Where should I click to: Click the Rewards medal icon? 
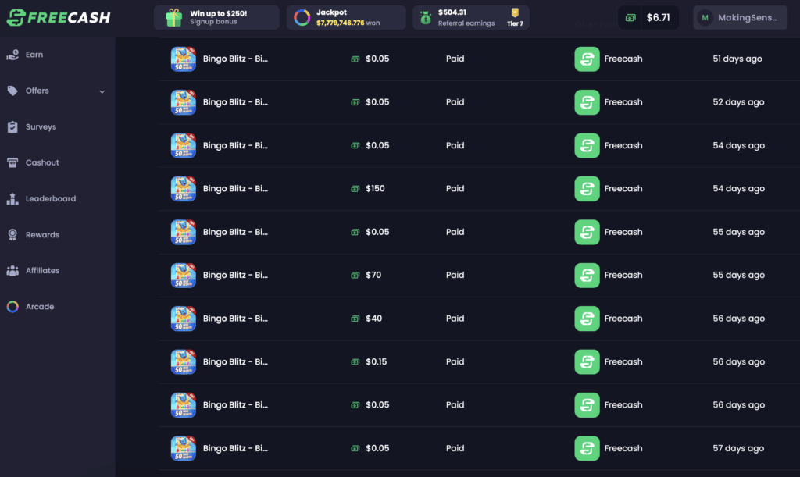12,234
